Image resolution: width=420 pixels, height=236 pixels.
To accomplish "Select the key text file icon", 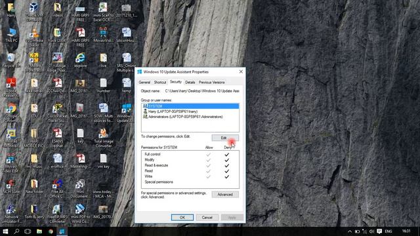I will [x=80, y=136].
